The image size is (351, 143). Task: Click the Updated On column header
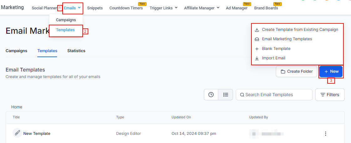(x=181, y=117)
